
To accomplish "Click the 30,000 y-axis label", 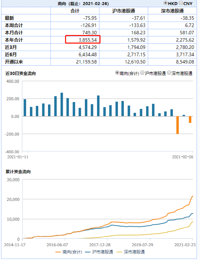I will tap(13, 180).
